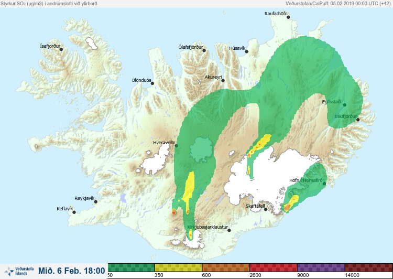Click the Raufarhöfn station dot
The image size is (393, 279).
click(x=288, y=17)
